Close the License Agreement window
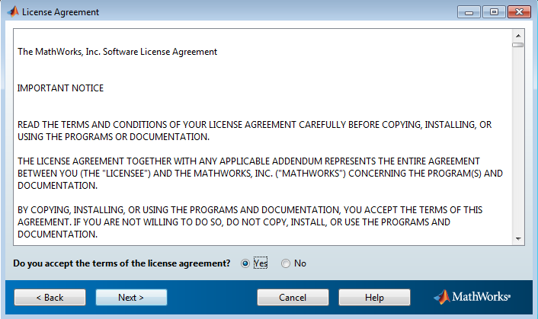Image resolution: width=538 pixels, height=319 pixels. [519, 12]
